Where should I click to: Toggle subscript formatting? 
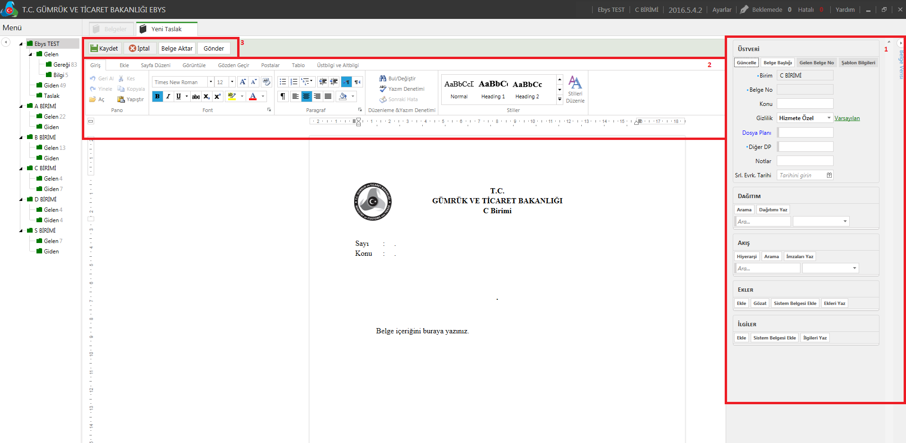pos(206,96)
